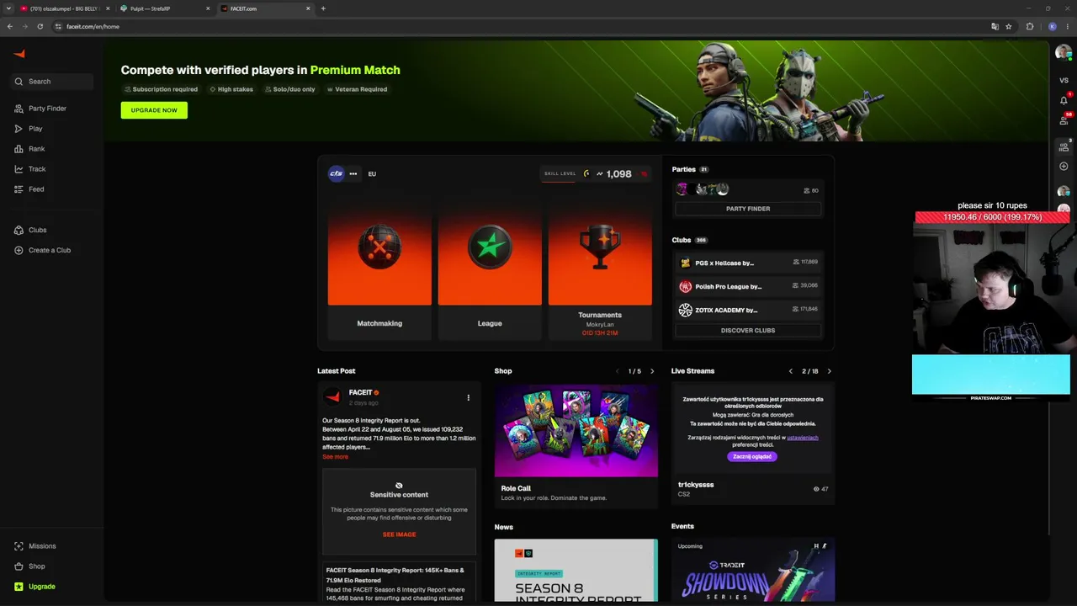The width and height of the screenshot is (1077, 606).
Task: Reload the page with the refresh icon
Action: click(40, 26)
